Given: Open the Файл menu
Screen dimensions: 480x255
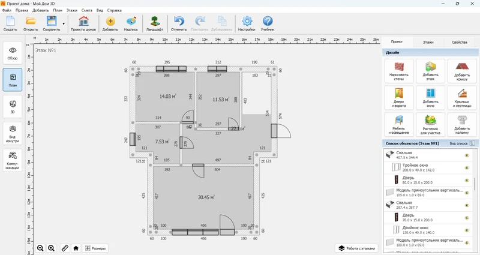Looking at the screenshot, I should pyautogui.click(x=7, y=10).
